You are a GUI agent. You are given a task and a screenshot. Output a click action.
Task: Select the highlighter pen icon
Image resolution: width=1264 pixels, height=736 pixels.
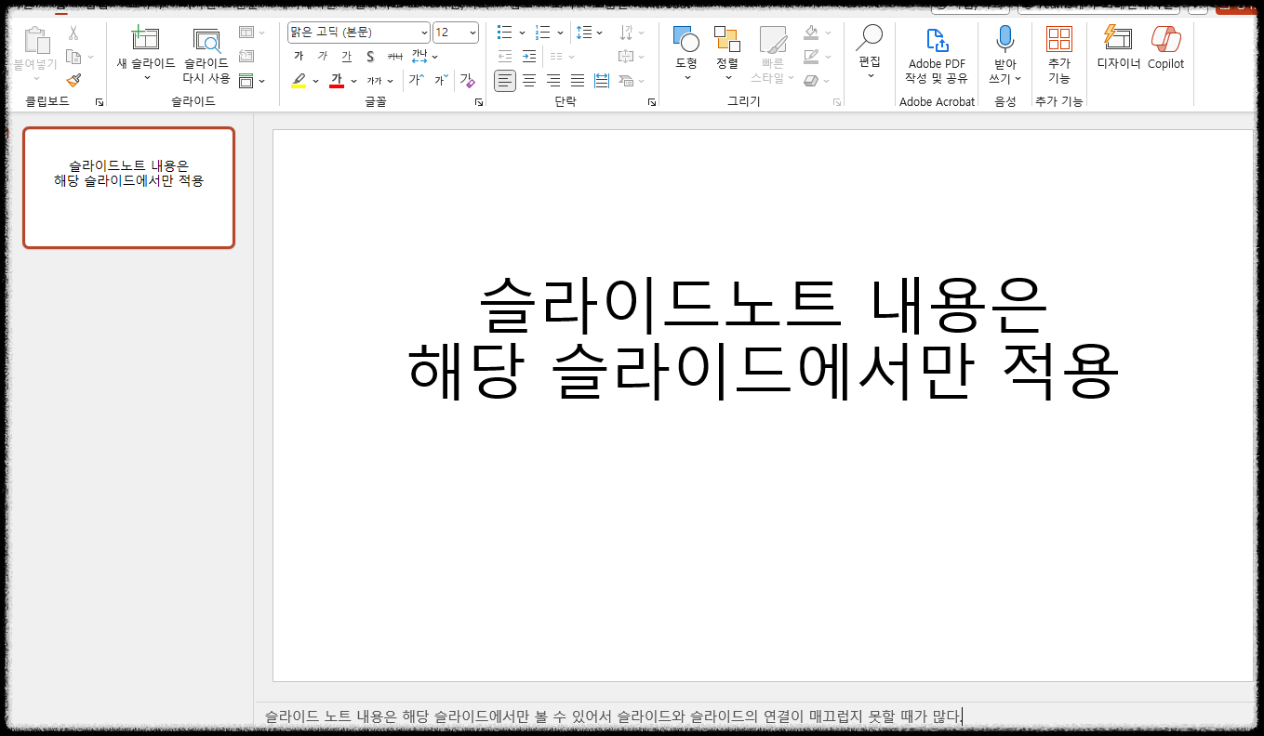298,80
